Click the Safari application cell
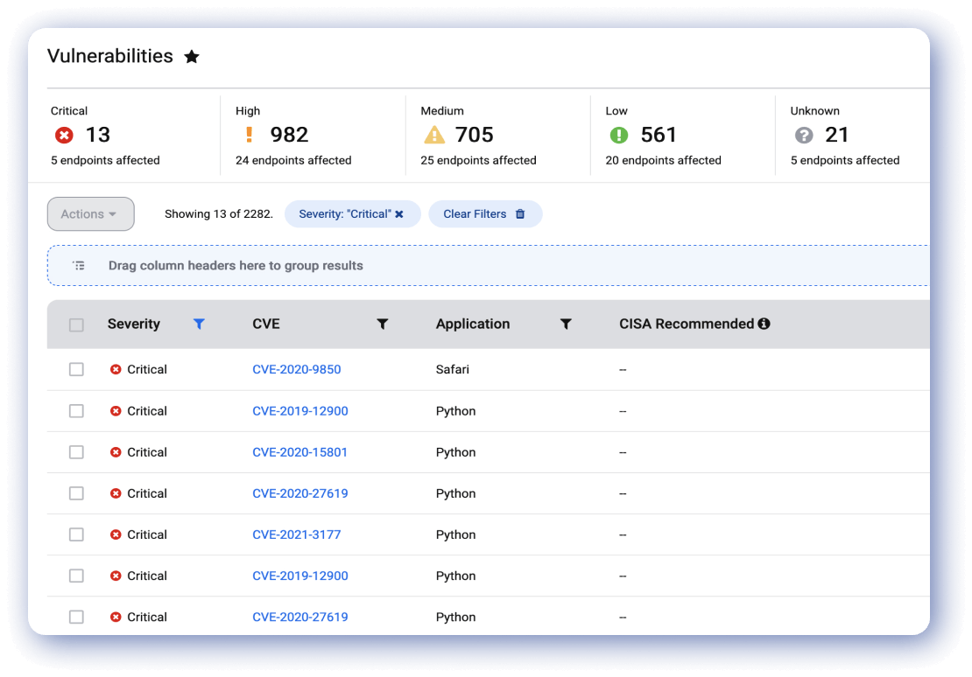This screenshot has height=677, width=972. [x=453, y=370]
